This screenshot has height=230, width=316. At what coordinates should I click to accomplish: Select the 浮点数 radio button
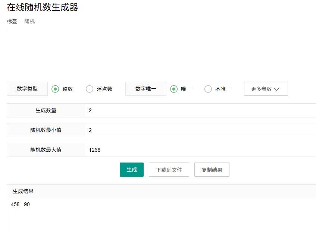(90, 89)
